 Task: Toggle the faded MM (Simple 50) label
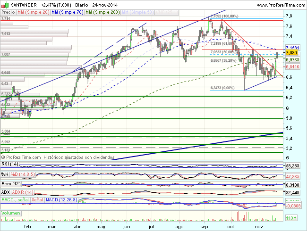click(137, 12)
